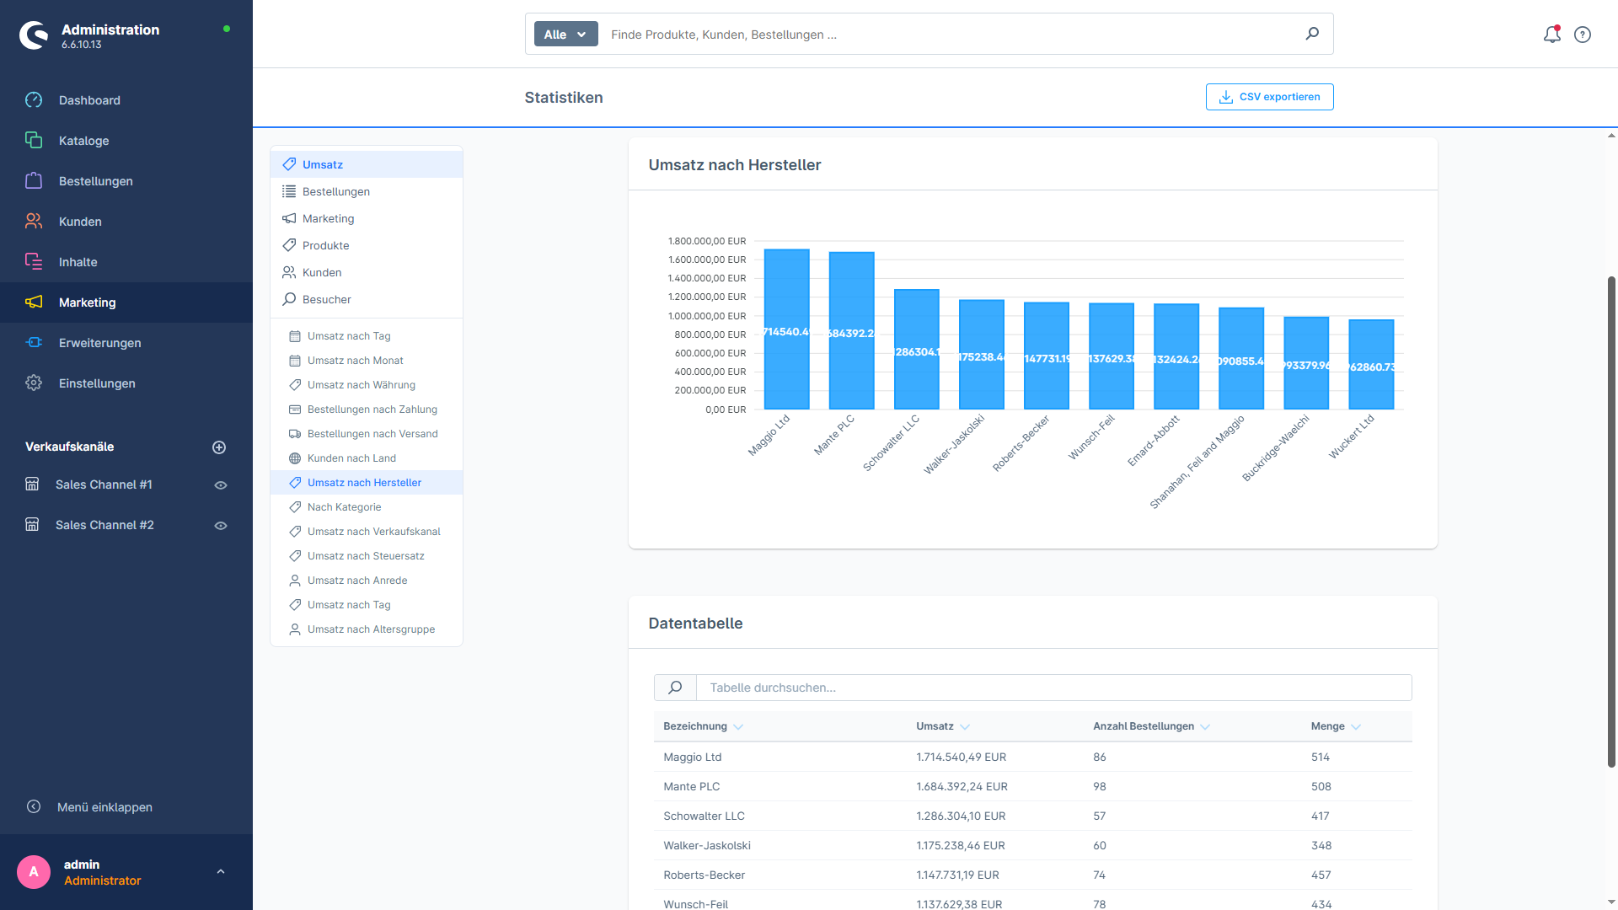This screenshot has width=1618, height=910.
Task: Collapse the admin user menu chevron
Action: click(221, 871)
